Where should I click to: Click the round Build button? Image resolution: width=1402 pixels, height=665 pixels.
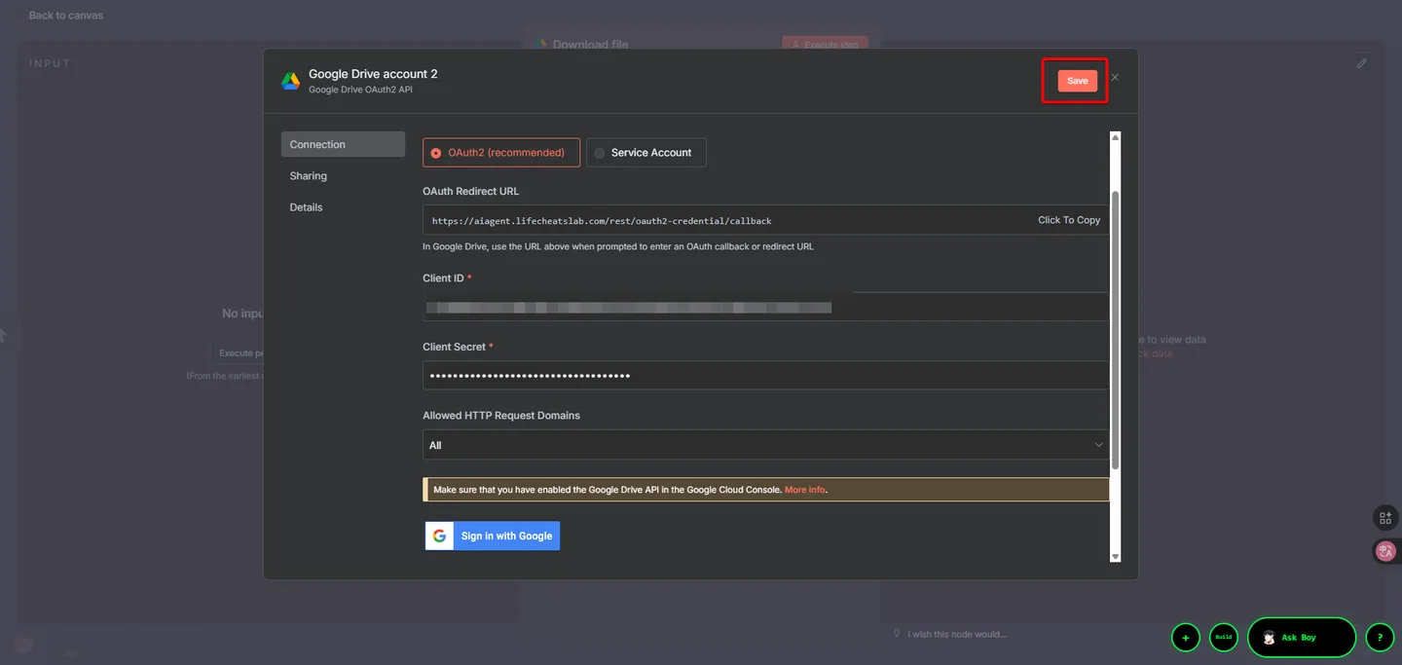(1223, 638)
